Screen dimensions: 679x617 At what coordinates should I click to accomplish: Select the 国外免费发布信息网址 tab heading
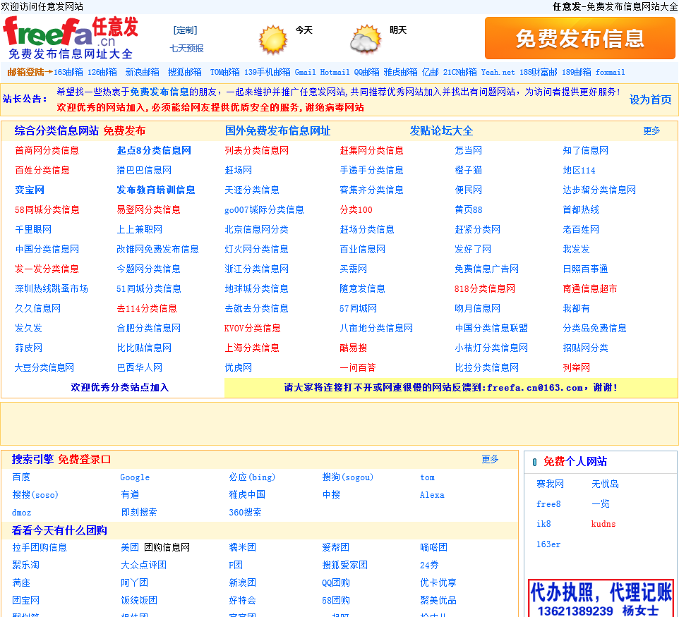pos(277,131)
